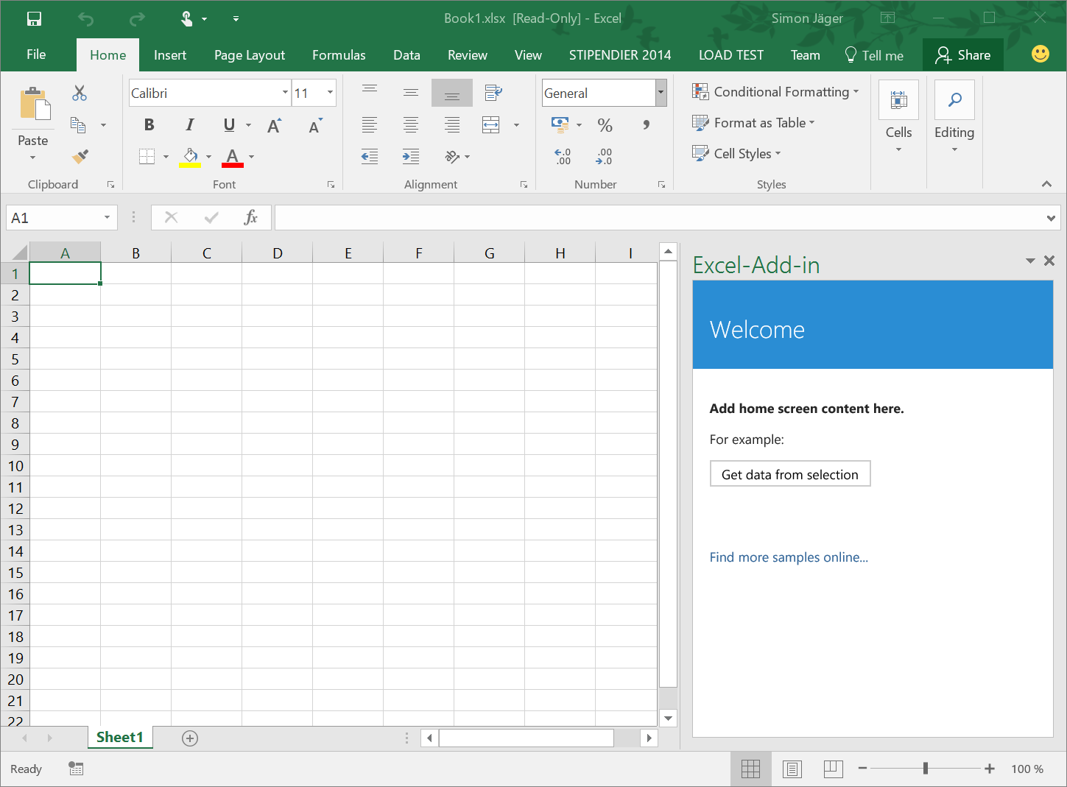Expand the Name Box dropdown arrow
The width and height of the screenshot is (1067, 787).
(x=107, y=217)
